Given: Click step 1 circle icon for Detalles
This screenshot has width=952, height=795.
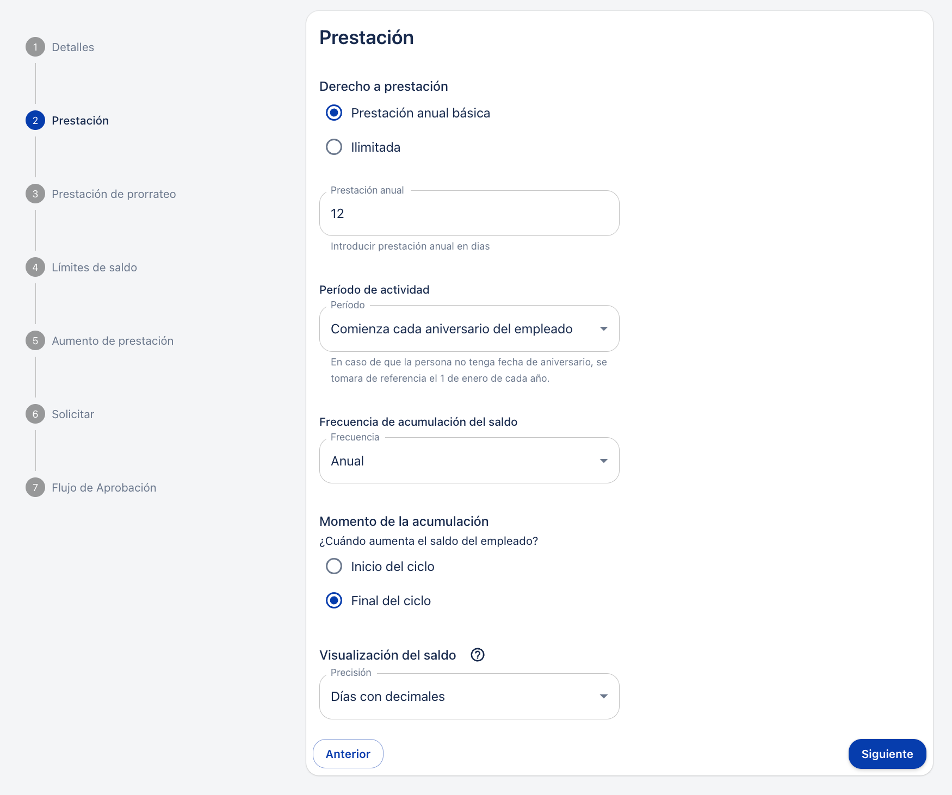Looking at the screenshot, I should [35, 47].
